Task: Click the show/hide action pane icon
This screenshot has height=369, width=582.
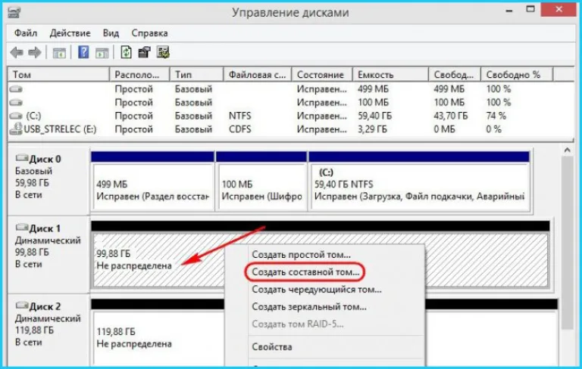Action: pos(102,53)
